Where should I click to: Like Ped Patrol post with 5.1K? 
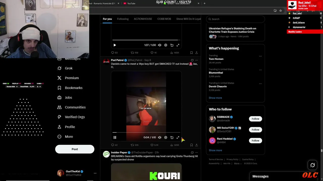point(154,145)
